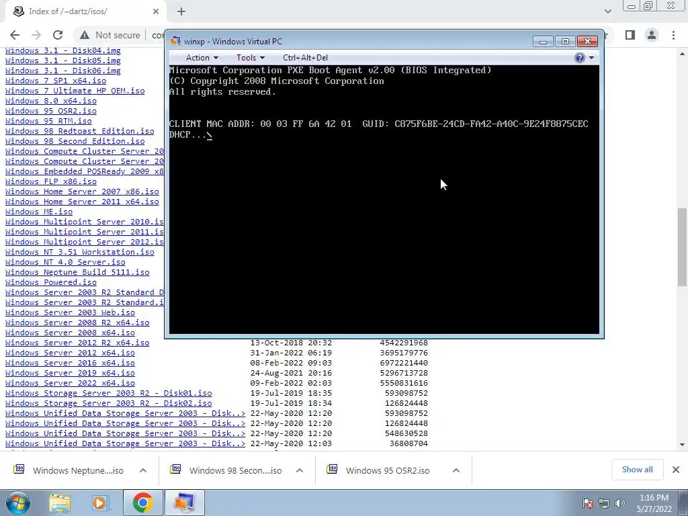Viewport: 688px width, 516px height.
Task: Select size value 6972221440
Action: (404, 363)
